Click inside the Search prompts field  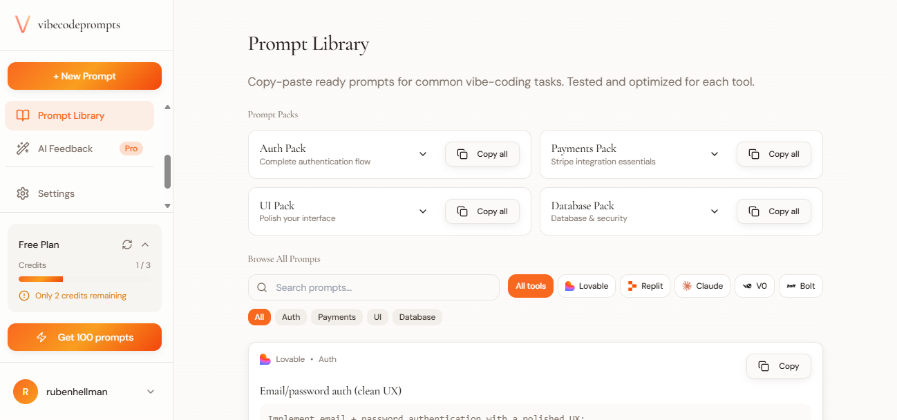point(373,287)
